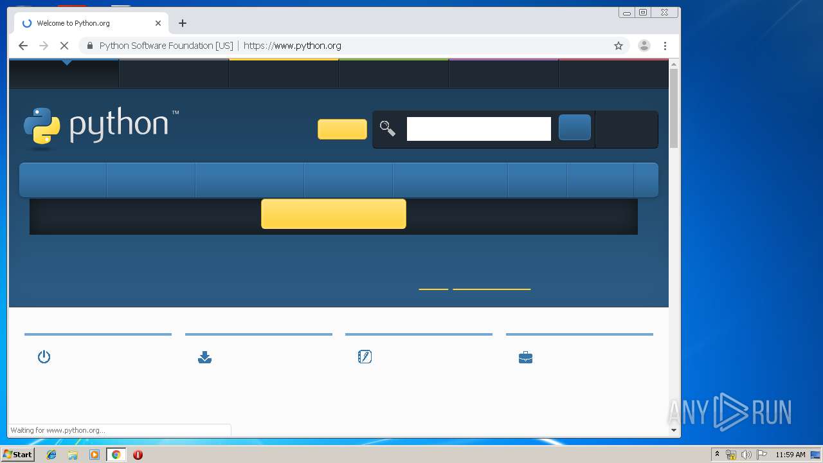Click the large yellow button in the dark banner
Image resolution: width=823 pixels, height=463 pixels.
tap(334, 214)
